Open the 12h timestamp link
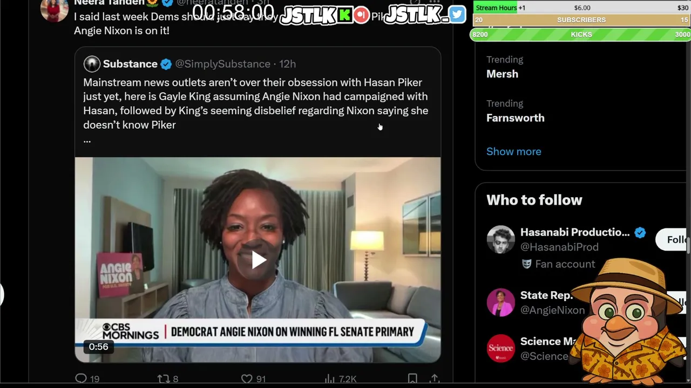The height and width of the screenshot is (388, 691). (x=287, y=64)
